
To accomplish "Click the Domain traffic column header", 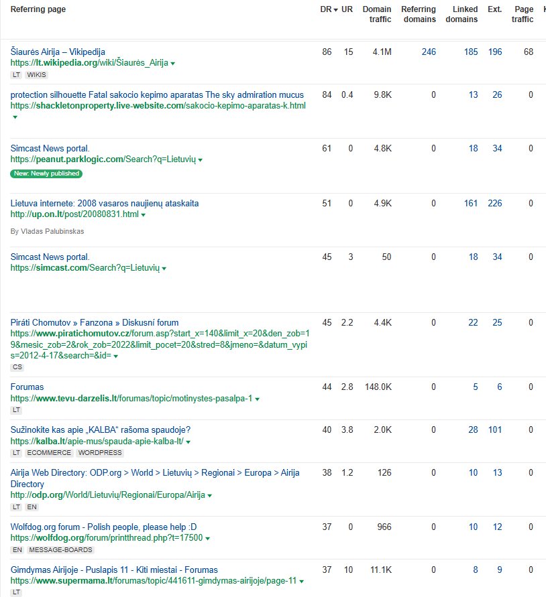I will [377, 14].
